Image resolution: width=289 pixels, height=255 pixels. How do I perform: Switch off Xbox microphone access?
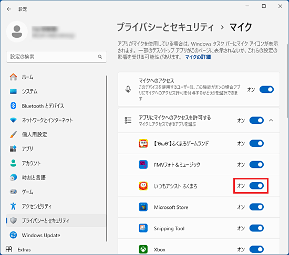256,249
